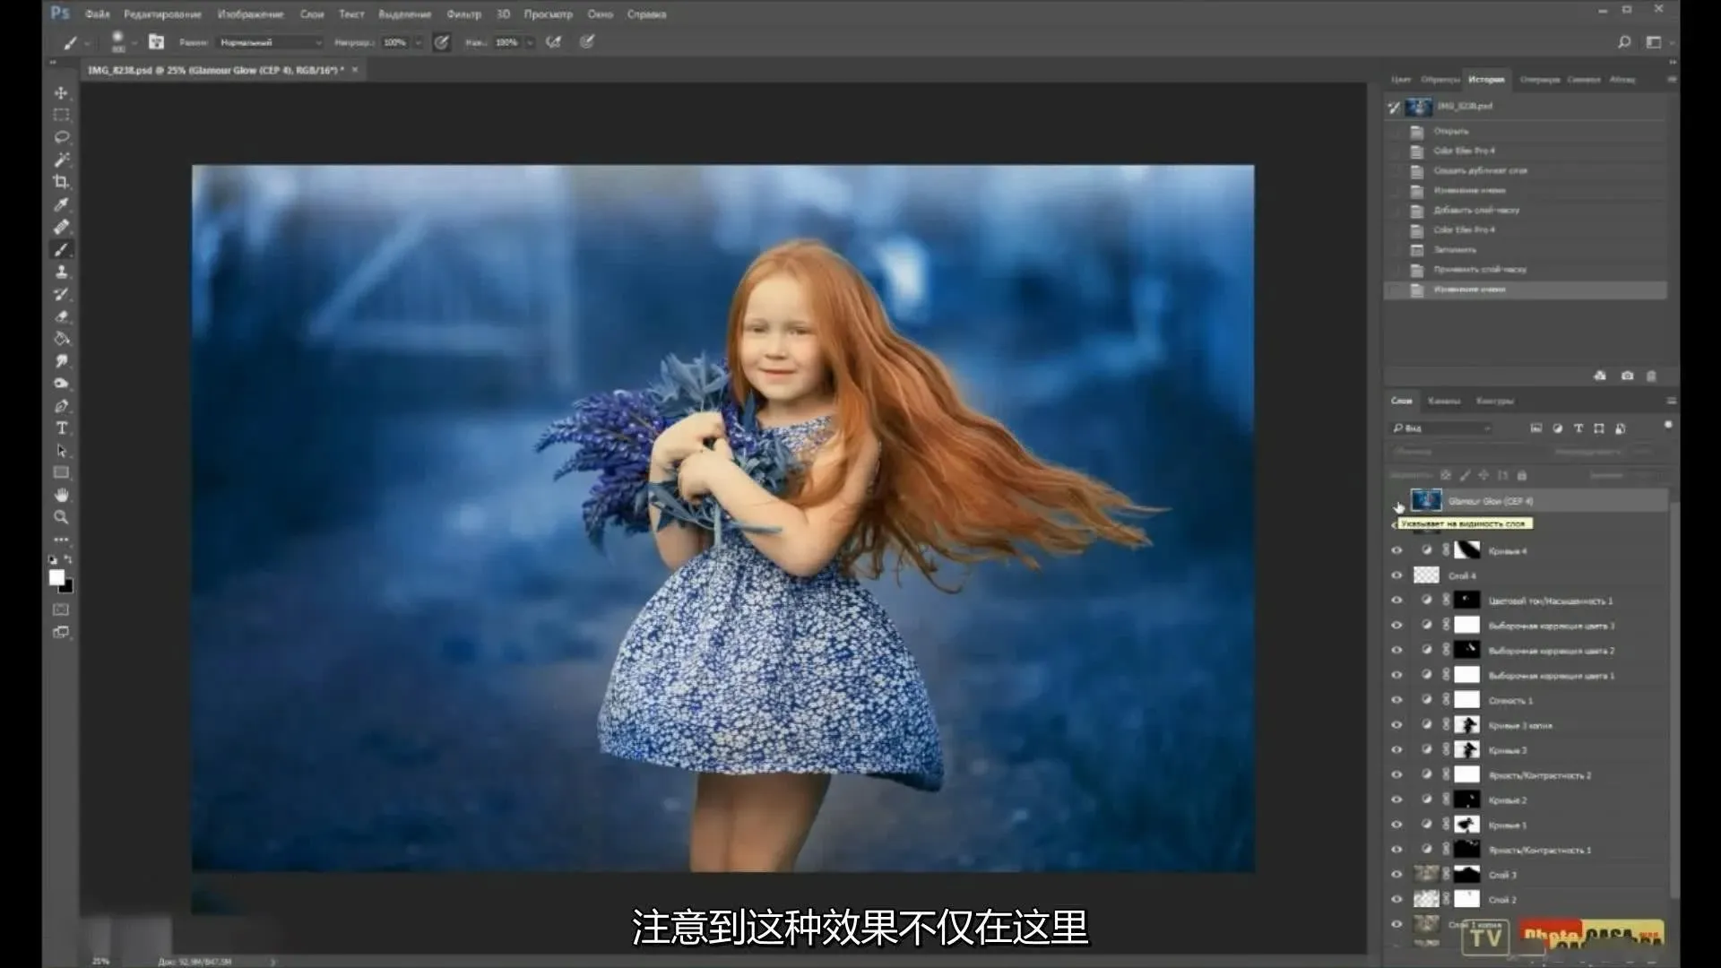Viewport: 1721px width, 968px height.
Task: Select the Crop tool
Action: click(x=61, y=182)
